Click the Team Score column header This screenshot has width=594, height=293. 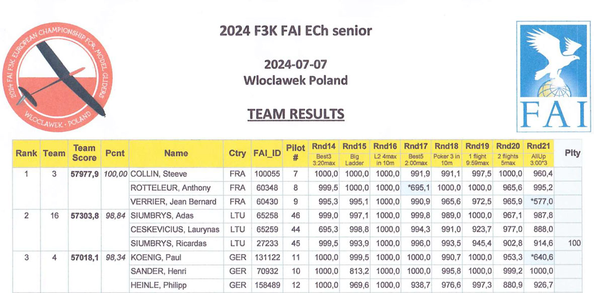(84, 153)
